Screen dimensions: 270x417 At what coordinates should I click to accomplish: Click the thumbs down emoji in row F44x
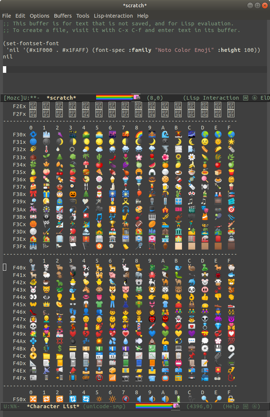(x=218, y=297)
